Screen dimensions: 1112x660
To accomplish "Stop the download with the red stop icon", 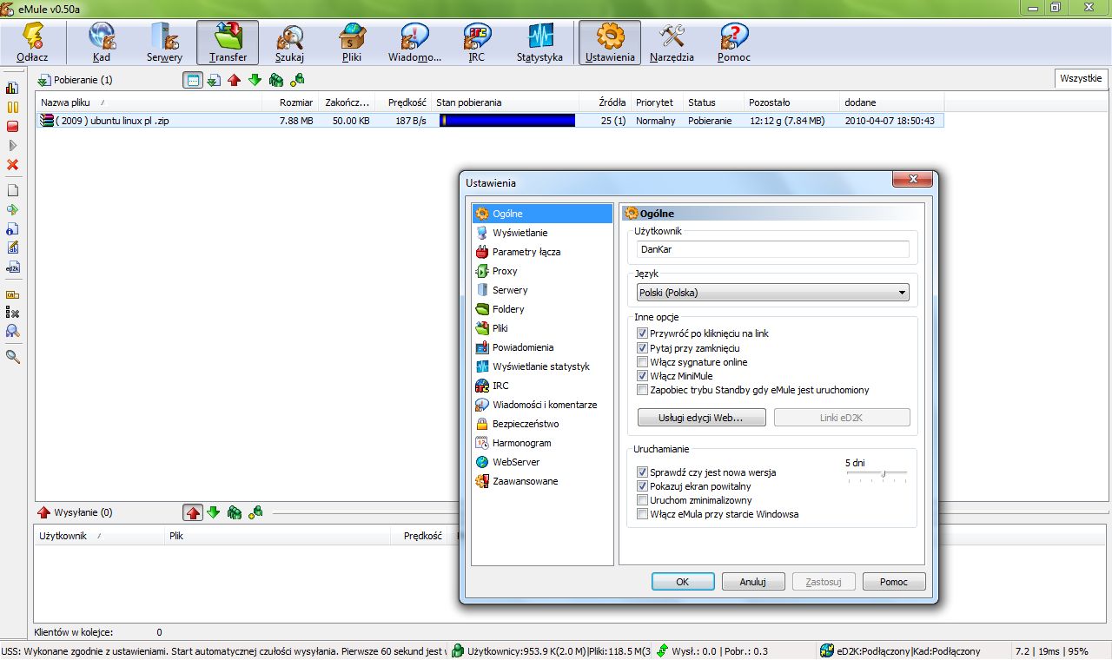I will [13, 126].
